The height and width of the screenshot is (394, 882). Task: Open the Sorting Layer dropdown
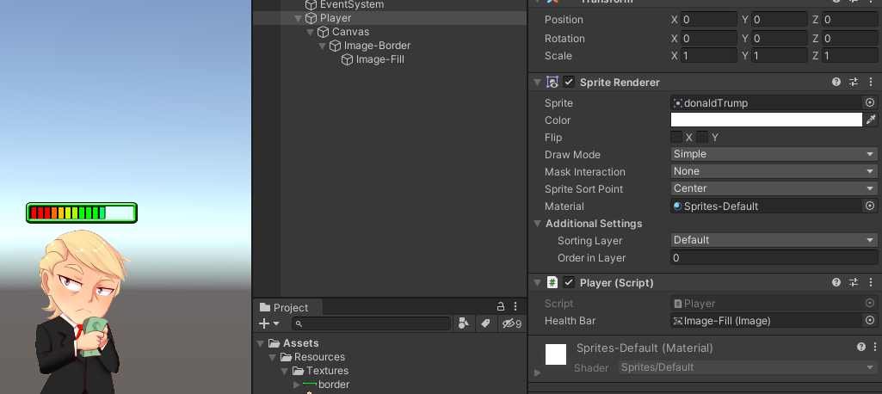click(x=774, y=240)
